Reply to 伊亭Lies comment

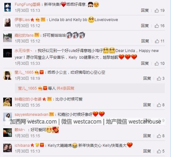tap(145, 26)
